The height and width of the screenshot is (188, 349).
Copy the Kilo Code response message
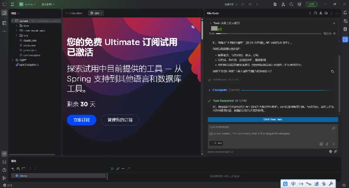pyautogui.click(x=332, y=71)
